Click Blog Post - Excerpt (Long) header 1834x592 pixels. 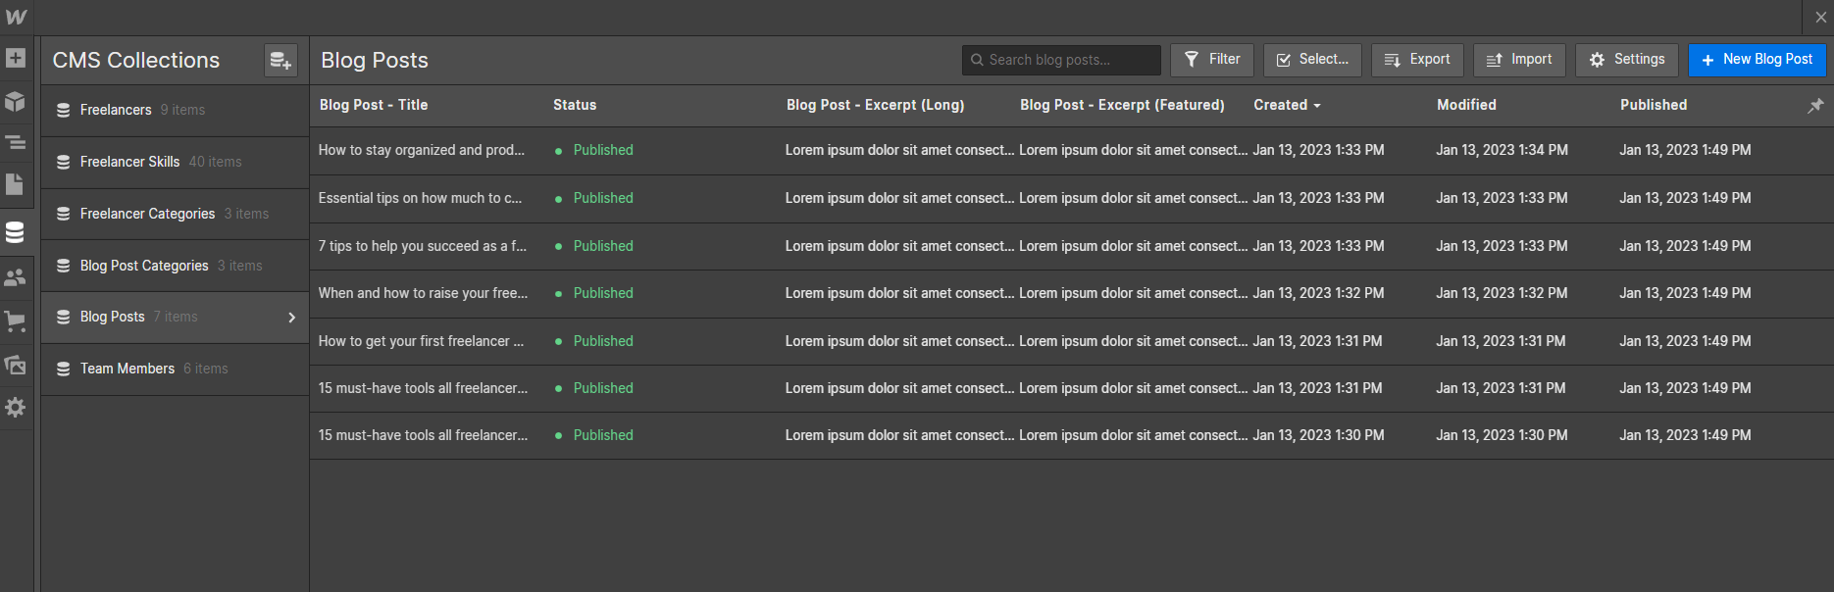point(875,105)
